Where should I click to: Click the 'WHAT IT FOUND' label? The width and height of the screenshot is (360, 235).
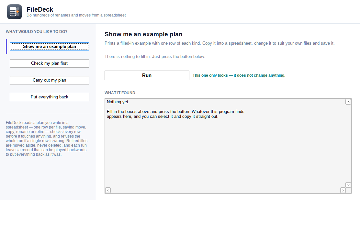(x=120, y=93)
